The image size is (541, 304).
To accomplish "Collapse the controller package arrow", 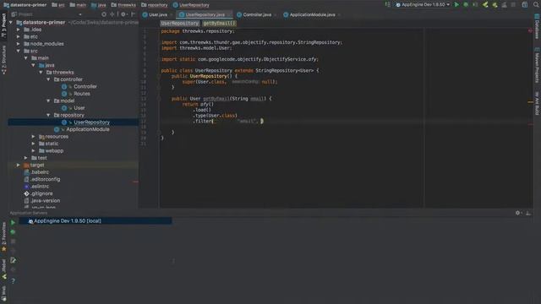I will pos(49,79).
